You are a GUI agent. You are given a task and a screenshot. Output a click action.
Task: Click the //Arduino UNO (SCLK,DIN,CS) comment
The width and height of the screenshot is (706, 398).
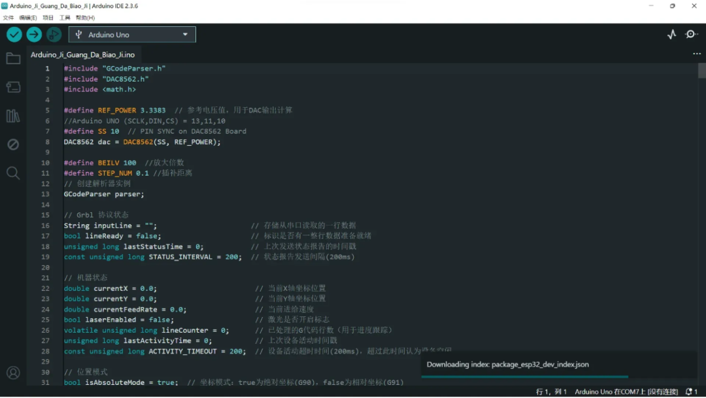tap(144, 121)
